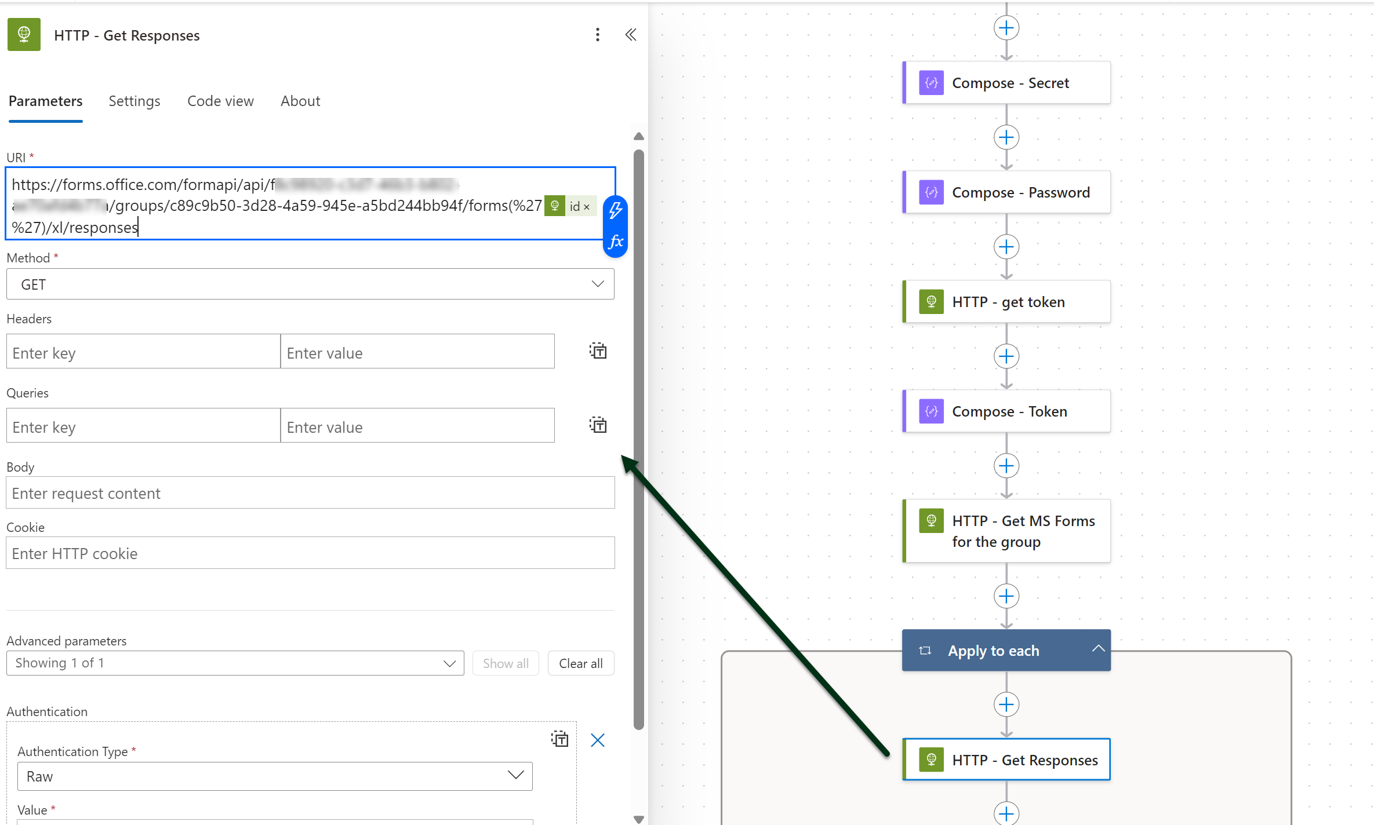1374x825 pixels.
Task: Open Authentication Type Raw dropdown
Action: (x=275, y=776)
